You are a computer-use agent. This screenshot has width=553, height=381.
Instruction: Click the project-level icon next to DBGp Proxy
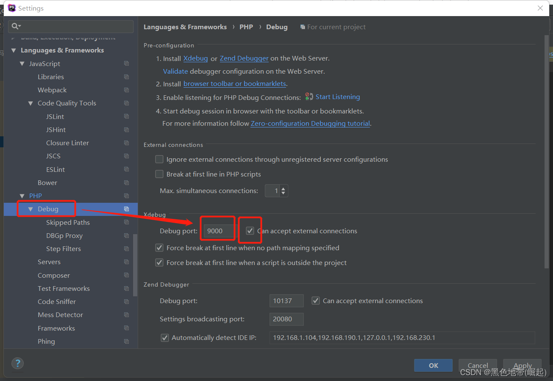(126, 235)
